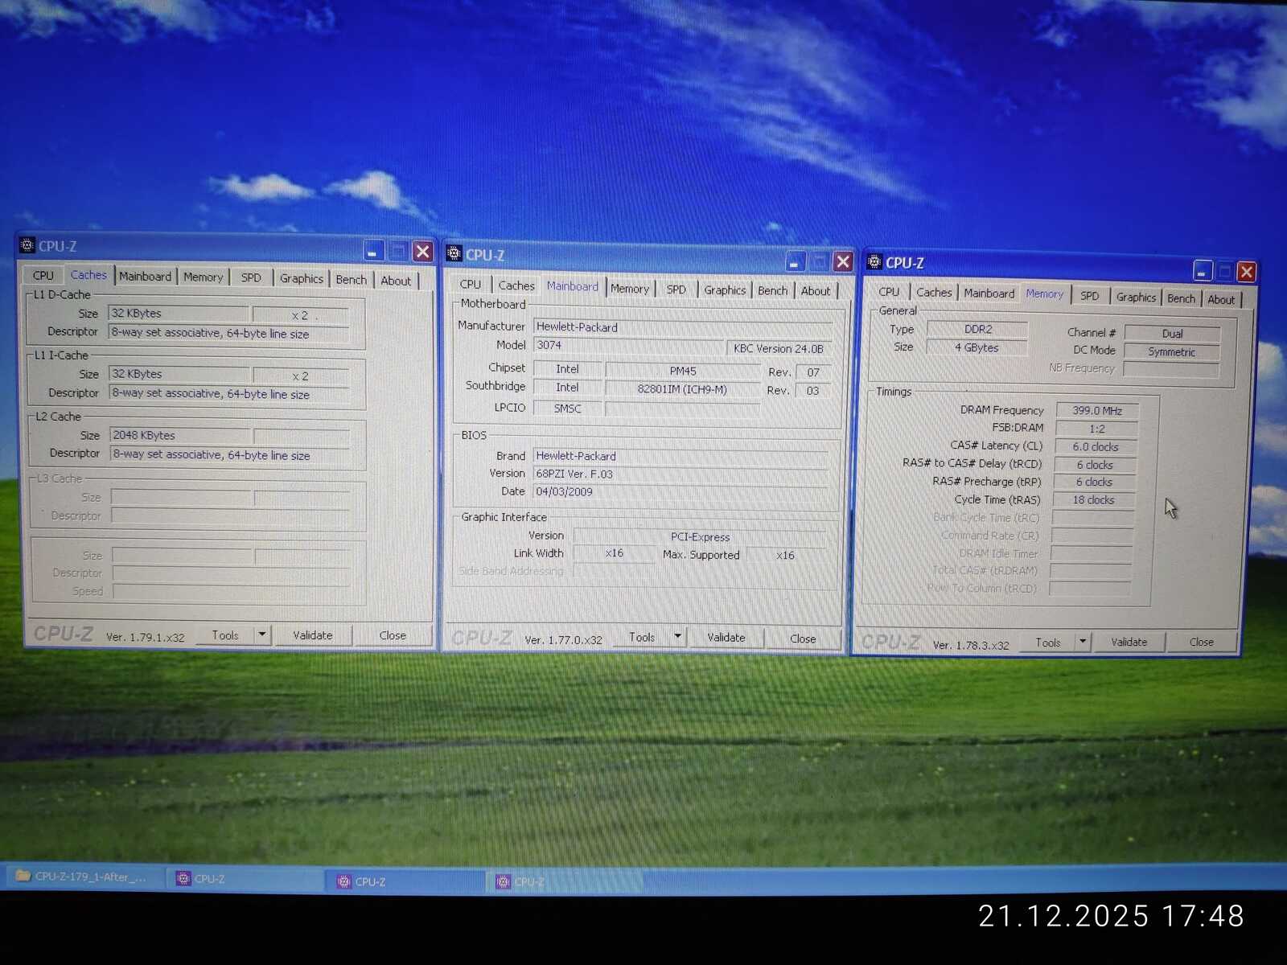The image size is (1287, 965).
Task: Click the memory Type value 'DDR2'
Action: point(977,329)
